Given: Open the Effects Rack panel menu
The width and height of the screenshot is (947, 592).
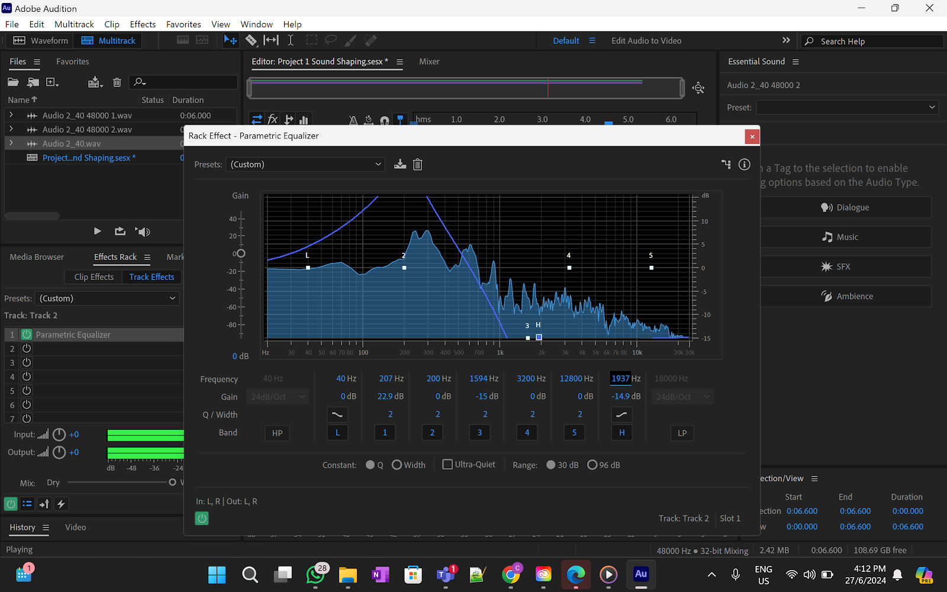Looking at the screenshot, I should pos(147,257).
